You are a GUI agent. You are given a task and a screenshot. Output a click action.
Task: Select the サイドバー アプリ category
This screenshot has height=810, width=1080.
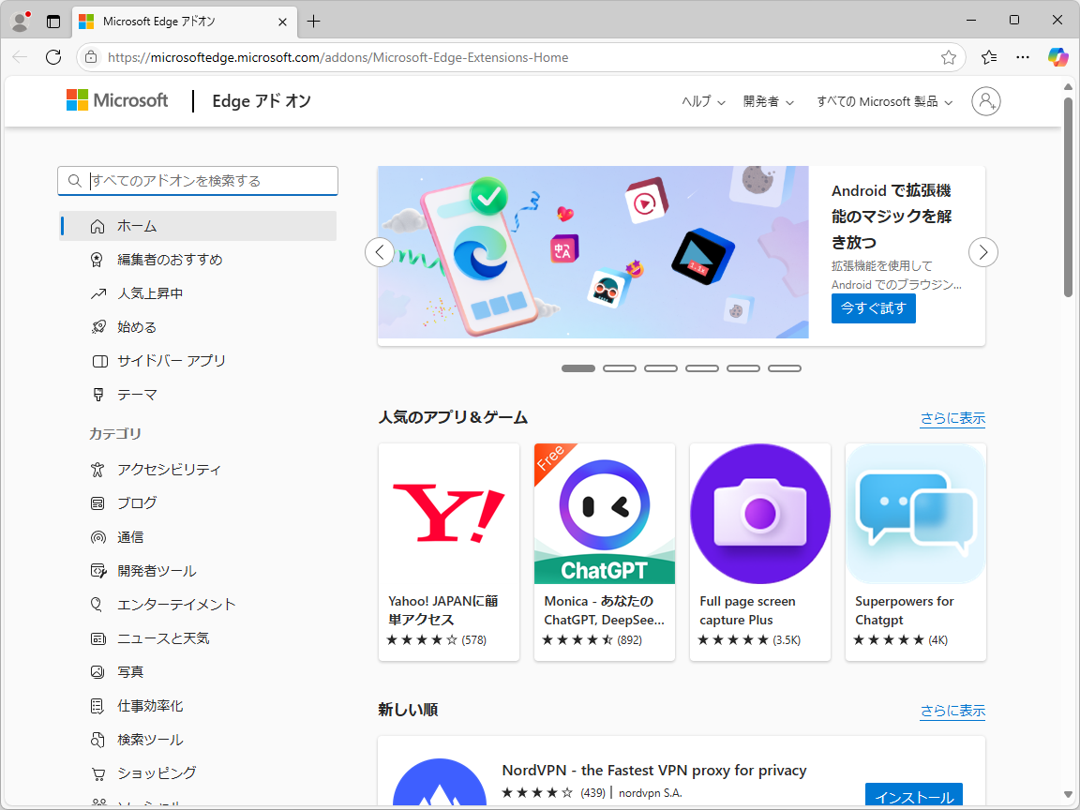tap(173, 360)
